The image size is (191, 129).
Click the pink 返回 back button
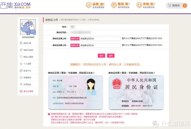[111, 56]
